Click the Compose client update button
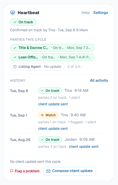Image resolution: width=118 pixels, height=185 pixels. [70, 171]
